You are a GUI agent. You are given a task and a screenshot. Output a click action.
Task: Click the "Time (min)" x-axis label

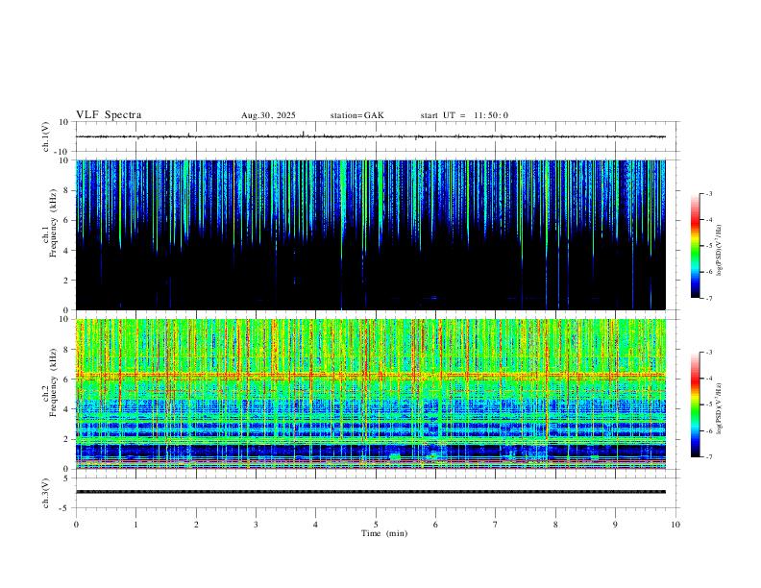coord(384,533)
